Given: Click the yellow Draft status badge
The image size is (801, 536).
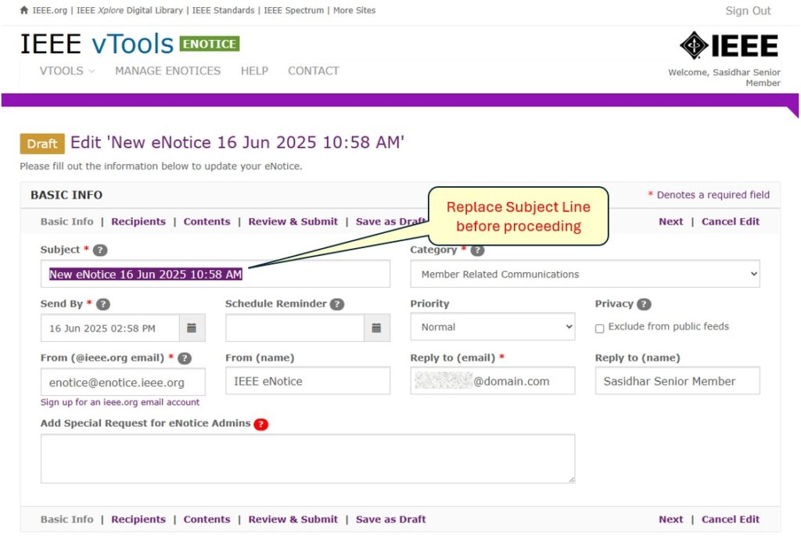Looking at the screenshot, I should (x=42, y=143).
